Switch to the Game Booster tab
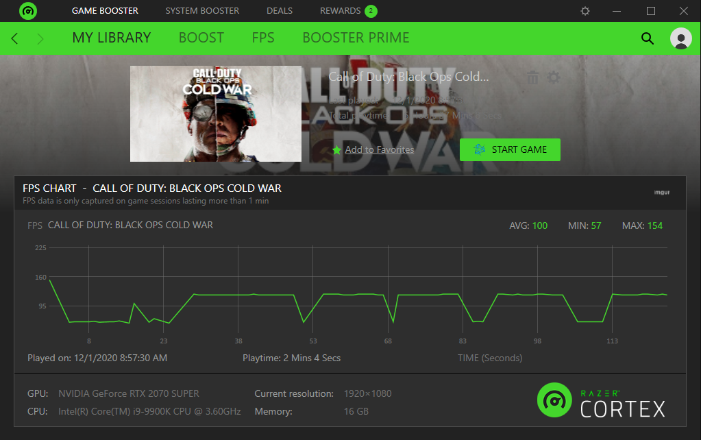This screenshot has width=701, height=440. click(105, 11)
